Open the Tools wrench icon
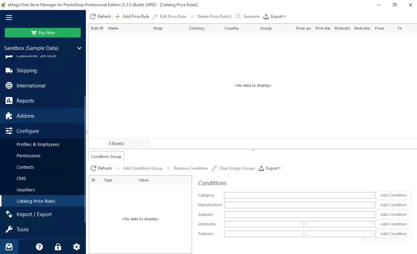The image size is (417, 254). [9, 229]
